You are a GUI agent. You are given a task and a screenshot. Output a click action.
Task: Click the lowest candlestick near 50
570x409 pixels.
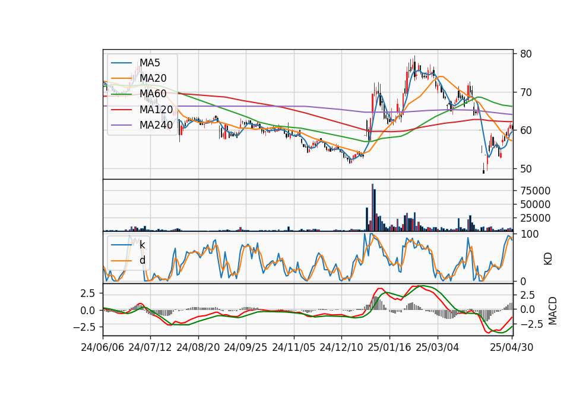(x=483, y=168)
